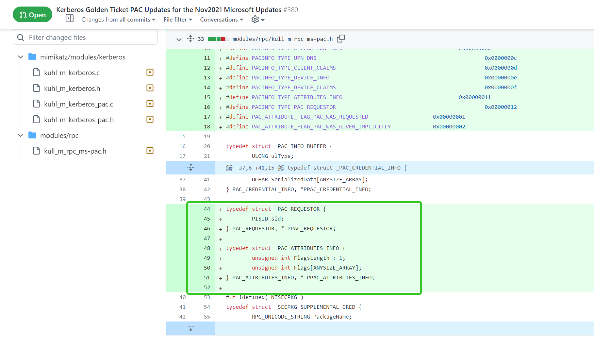Image resolution: width=594 pixels, height=346 pixels.
Task: Collapse the modules/rpc/kull_m_rpc_ms-pac.h file diff
Action: point(179,39)
